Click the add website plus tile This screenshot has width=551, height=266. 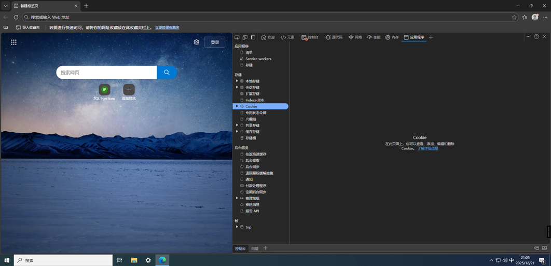(x=129, y=90)
